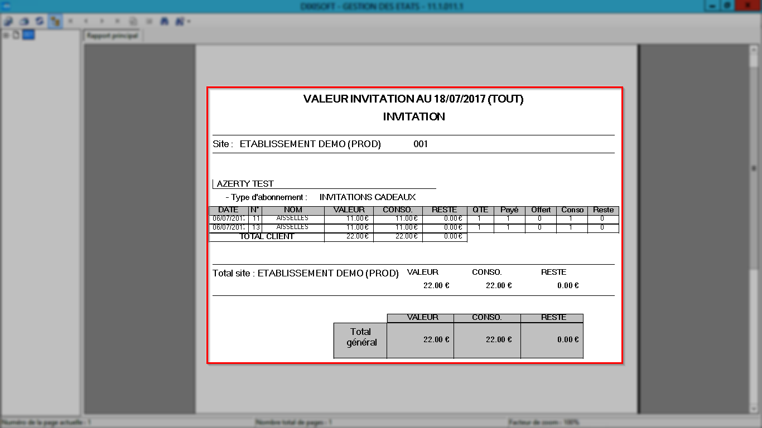Click the app icon in title bar
The width and height of the screenshot is (762, 428).
6,6
